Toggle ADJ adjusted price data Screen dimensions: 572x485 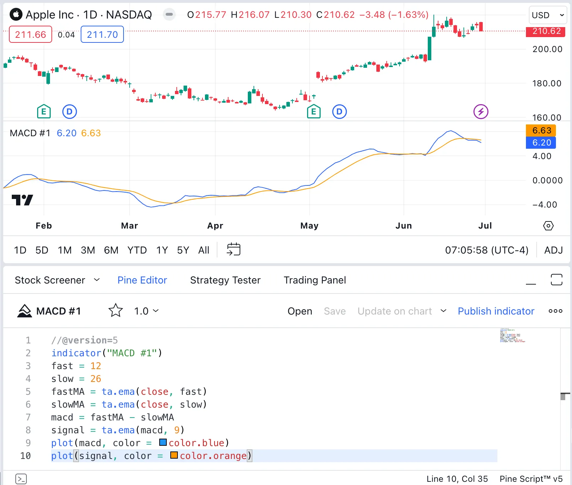click(x=553, y=250)
